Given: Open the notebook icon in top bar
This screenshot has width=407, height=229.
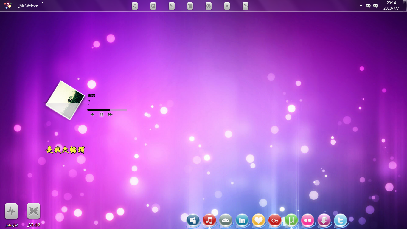Looking at the screenshot, I should tap(190, 6).
